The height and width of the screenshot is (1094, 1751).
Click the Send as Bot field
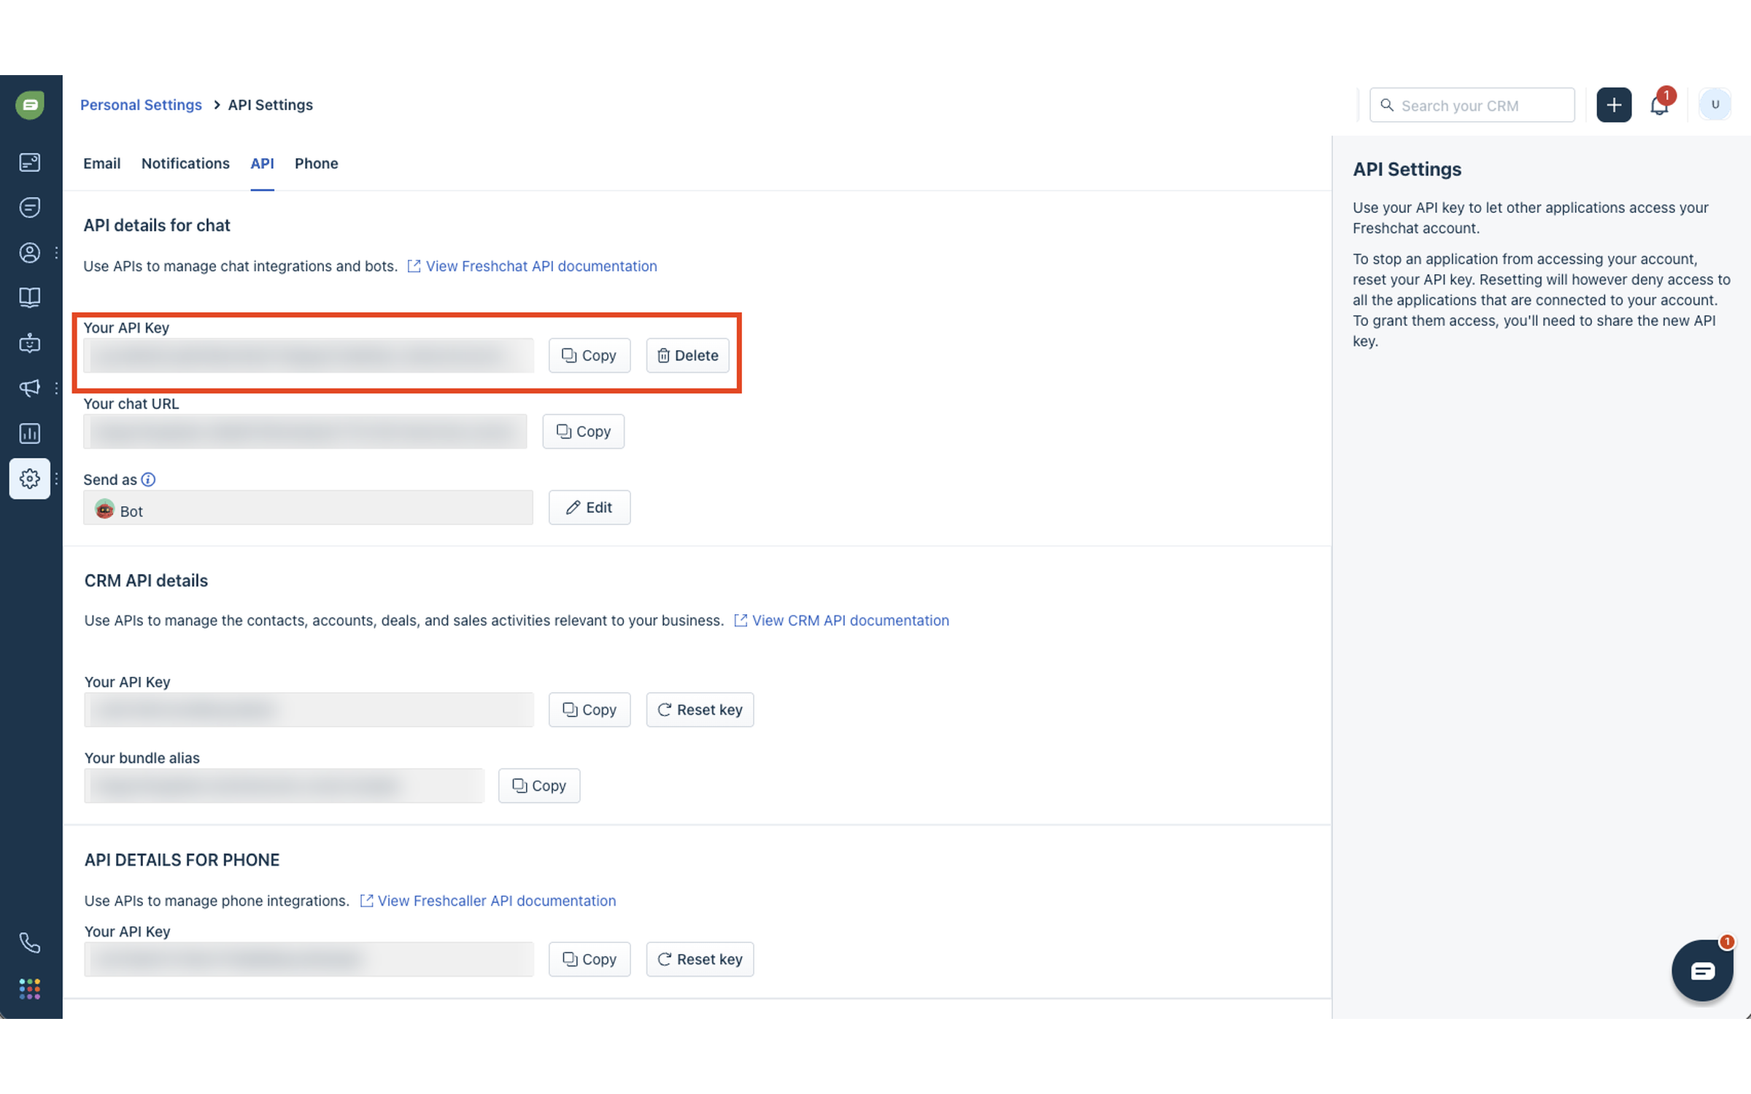pyautogui.click(x=308, y=507)
